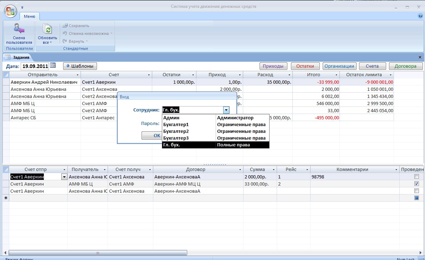
Task: Click the blue help question mark icon
Action: click(420, 16)
